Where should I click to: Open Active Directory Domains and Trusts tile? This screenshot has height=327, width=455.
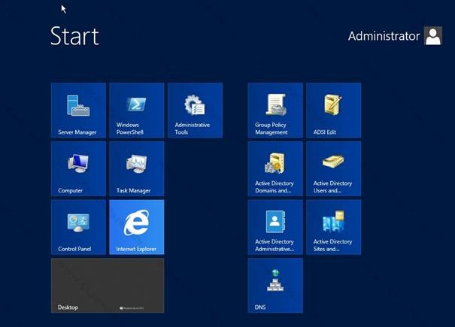click(275, 169)
